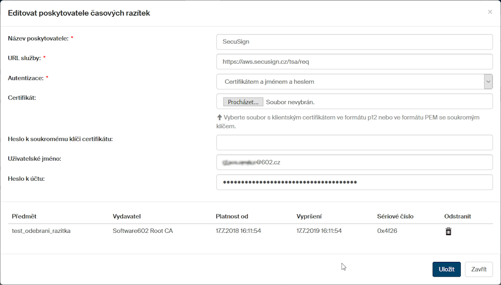Click the Uživatelské jméno input field
This screenshot has height=285, width=501.
[354, 162]
